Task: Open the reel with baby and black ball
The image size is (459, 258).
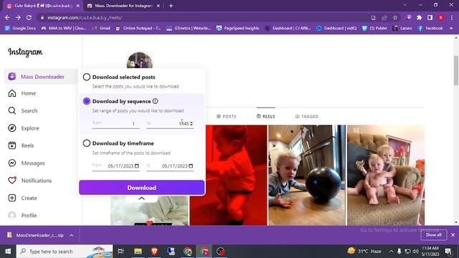Action: [x=307, y=175]
